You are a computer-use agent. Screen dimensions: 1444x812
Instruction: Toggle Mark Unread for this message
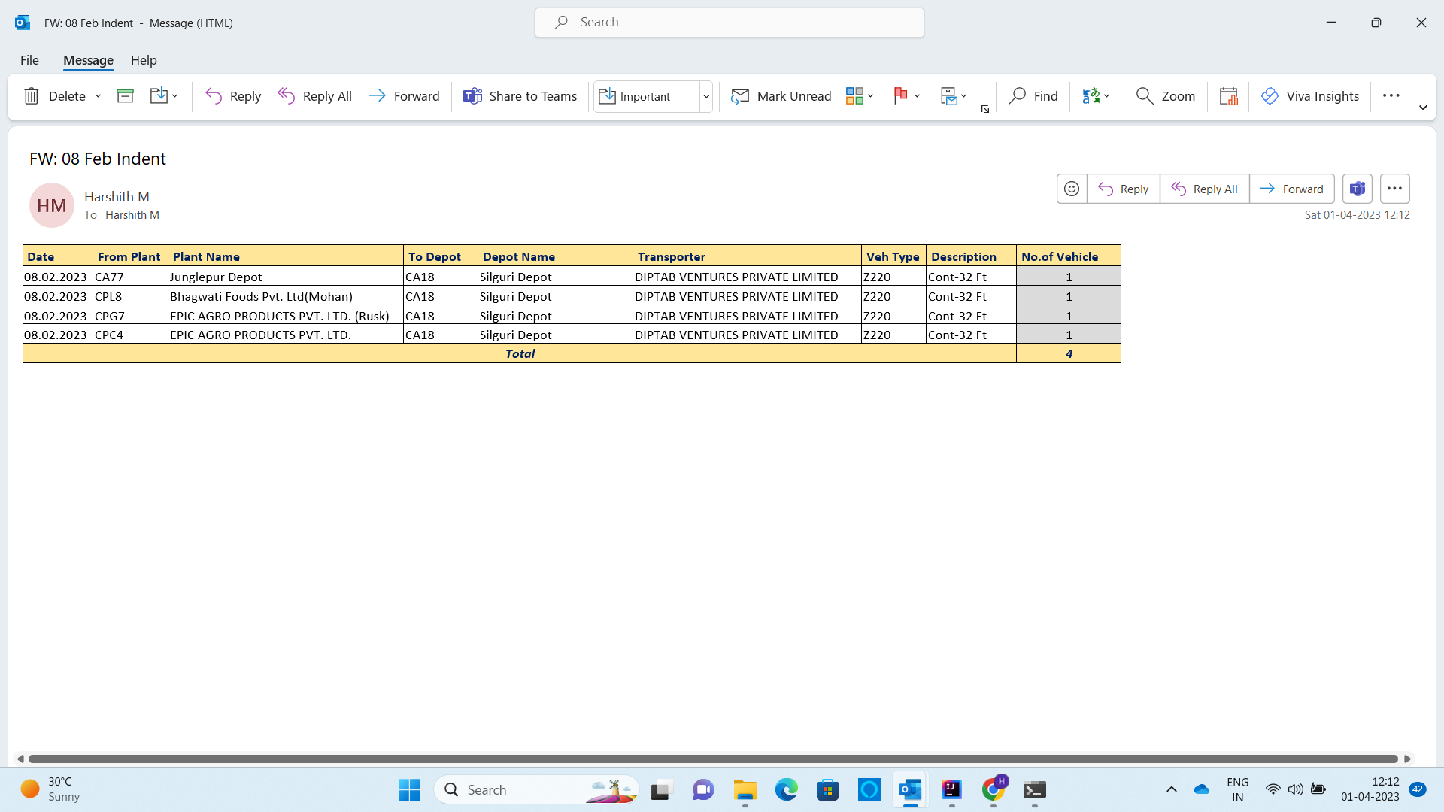[781, 96]
